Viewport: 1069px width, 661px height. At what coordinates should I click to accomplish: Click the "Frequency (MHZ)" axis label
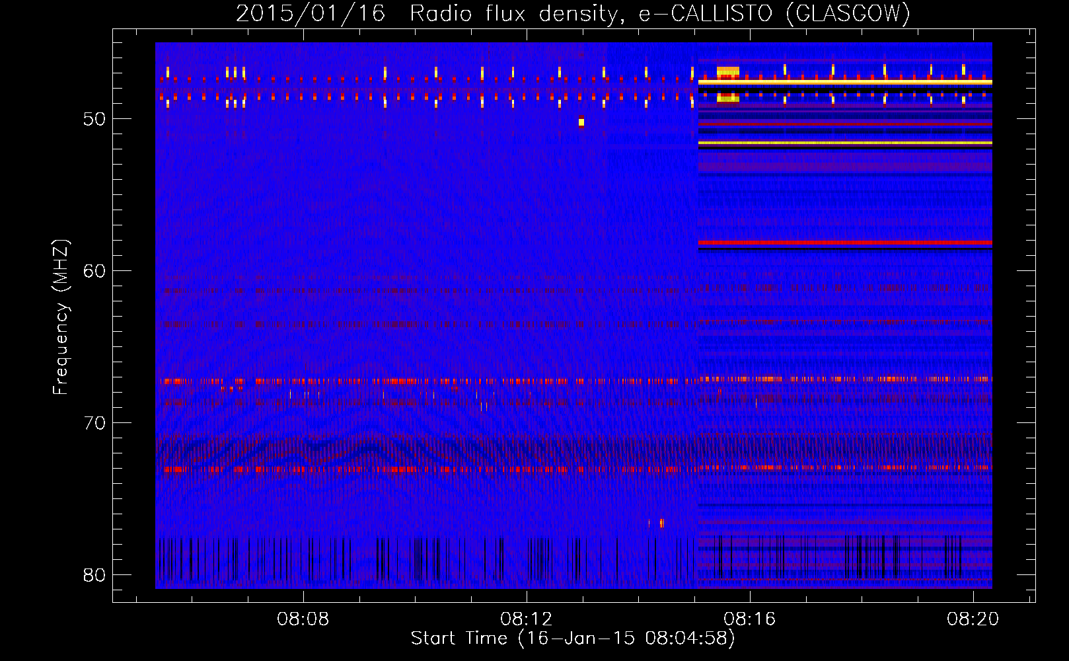click(x=61, y=317)
